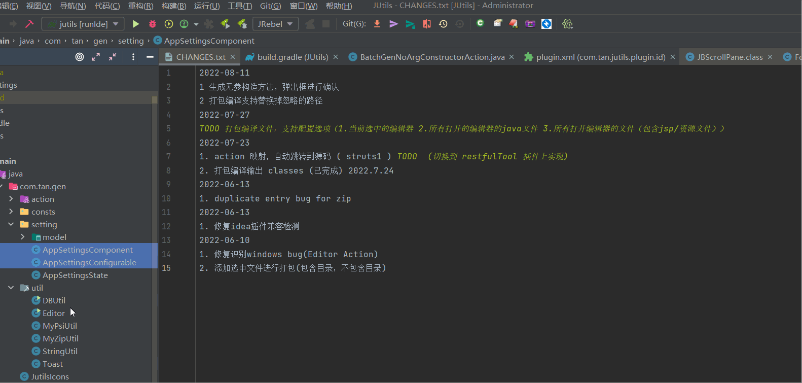This screenshot has width=802, height=383.
Task: Click Git update project arrow icon
Action: pyautogui.click(x=377, y=24)
